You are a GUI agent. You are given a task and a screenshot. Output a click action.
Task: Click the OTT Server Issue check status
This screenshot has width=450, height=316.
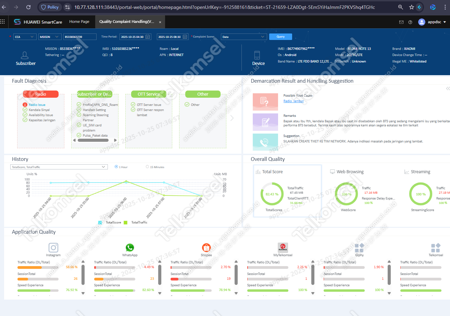point(133,105)
